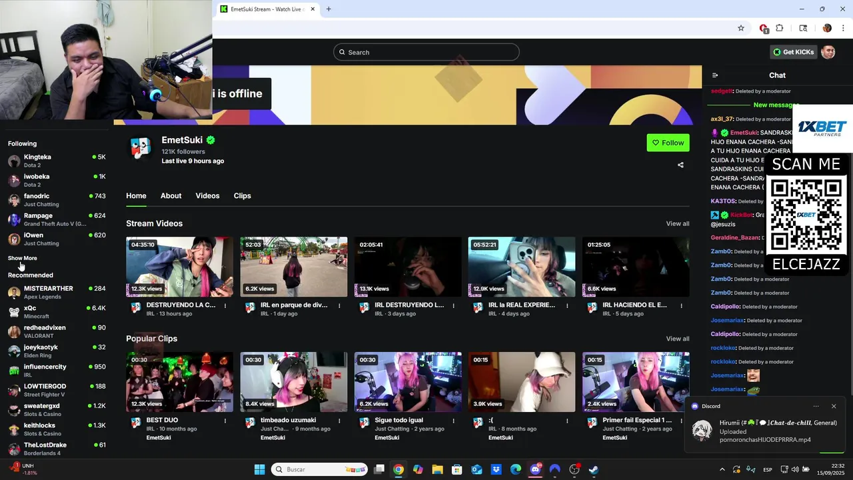853x480 pixels.
Task: Open options for IRL en parque de div... video
Action: tap(339, 305)
